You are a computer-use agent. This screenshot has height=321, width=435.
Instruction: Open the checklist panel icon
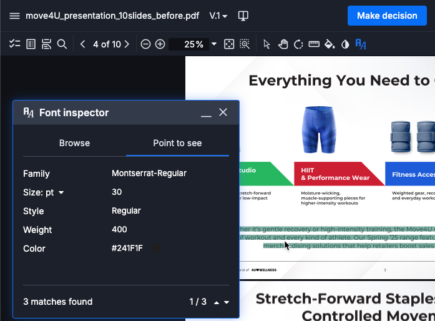point(14,44)
